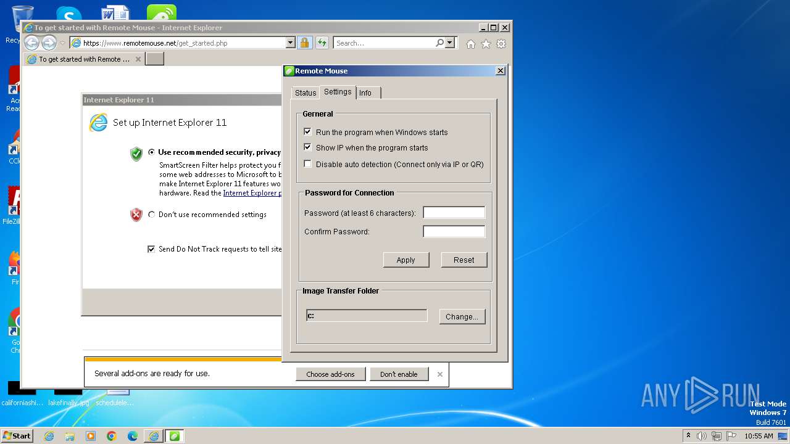The width and height of the screenshot is (790, 444).
Task: Open the Word document desktop icon
Action: point(115,14)
